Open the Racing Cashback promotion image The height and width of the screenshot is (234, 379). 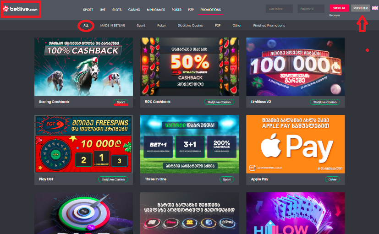click(x=83, y=67)
